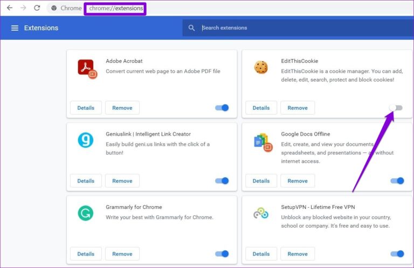The width and height of the screenshot is (414, 268).
Task: Click the Google Docs Offline icon
Action: tap(263, 143)
